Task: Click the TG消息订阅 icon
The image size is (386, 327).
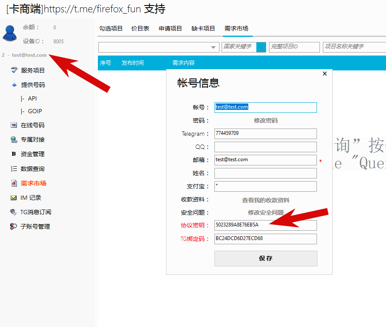Action: tap(13, 212)
